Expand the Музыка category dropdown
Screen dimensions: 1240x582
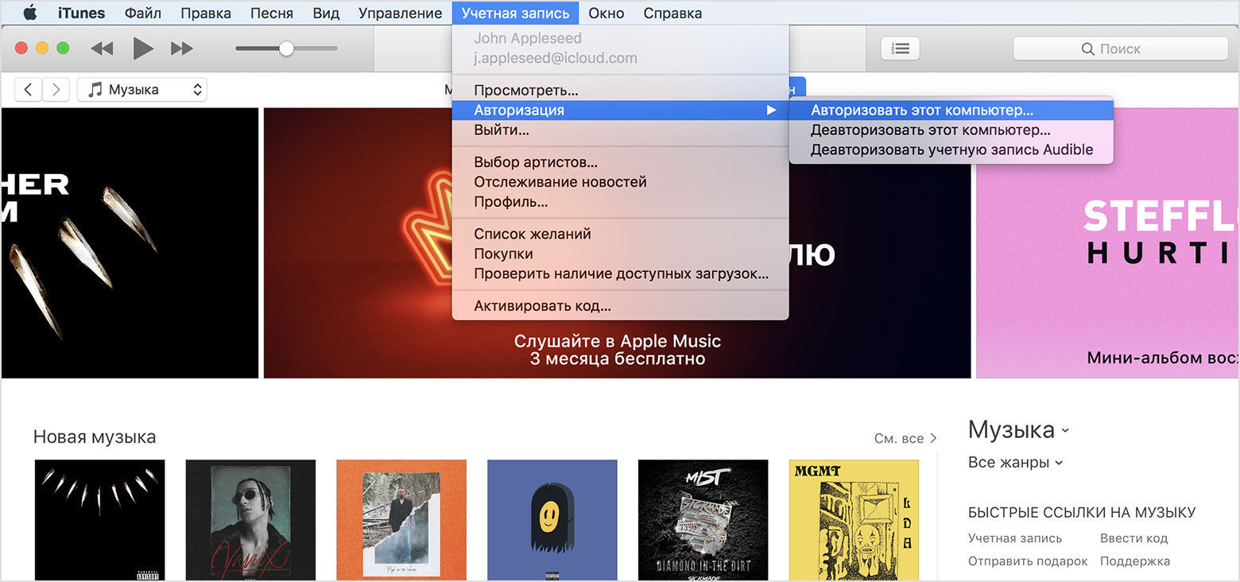point(1018,430)
